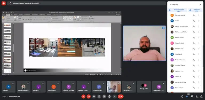Mute icon for Marwan Aljundi
205x100 pixels.
pos(194,15)
